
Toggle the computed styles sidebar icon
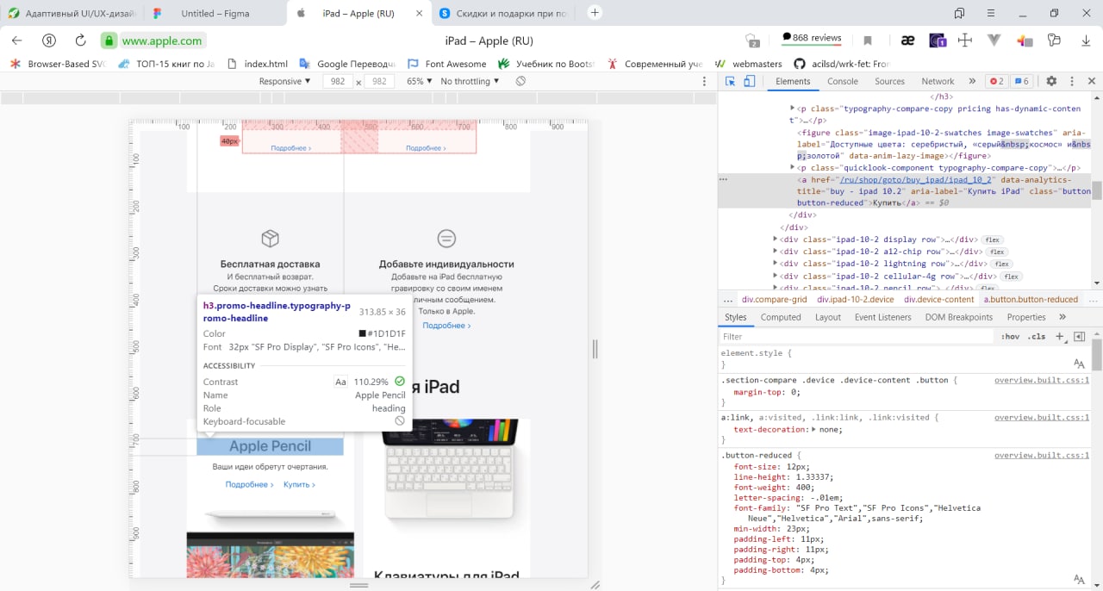click(x=1079, y=337)
